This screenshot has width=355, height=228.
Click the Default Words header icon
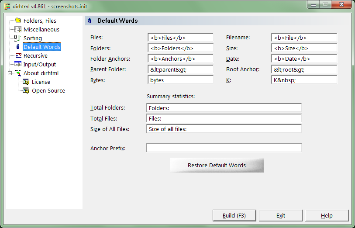[x=90, y=21]
